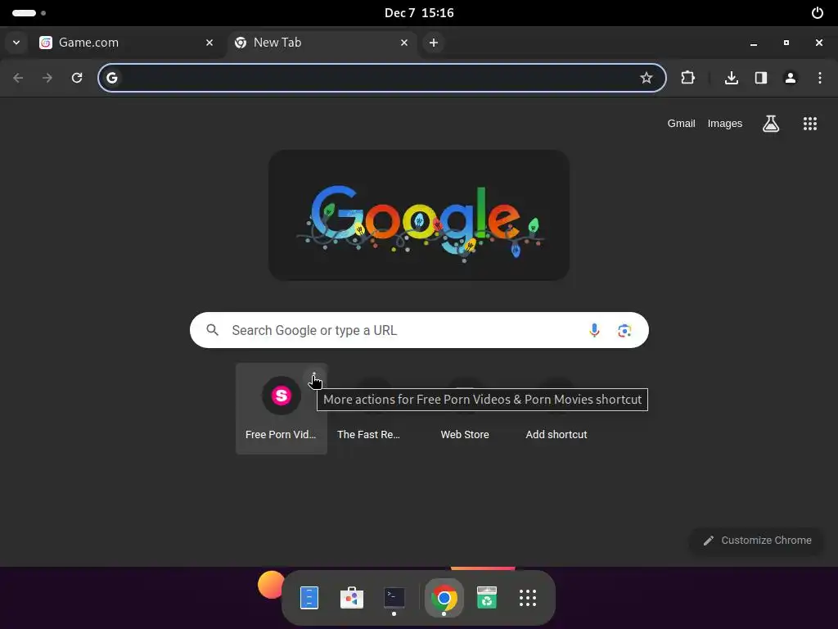Open the Google apps grid
This screenshot has height=629, width=838.
pyautogui.click(x=810, y=124)
